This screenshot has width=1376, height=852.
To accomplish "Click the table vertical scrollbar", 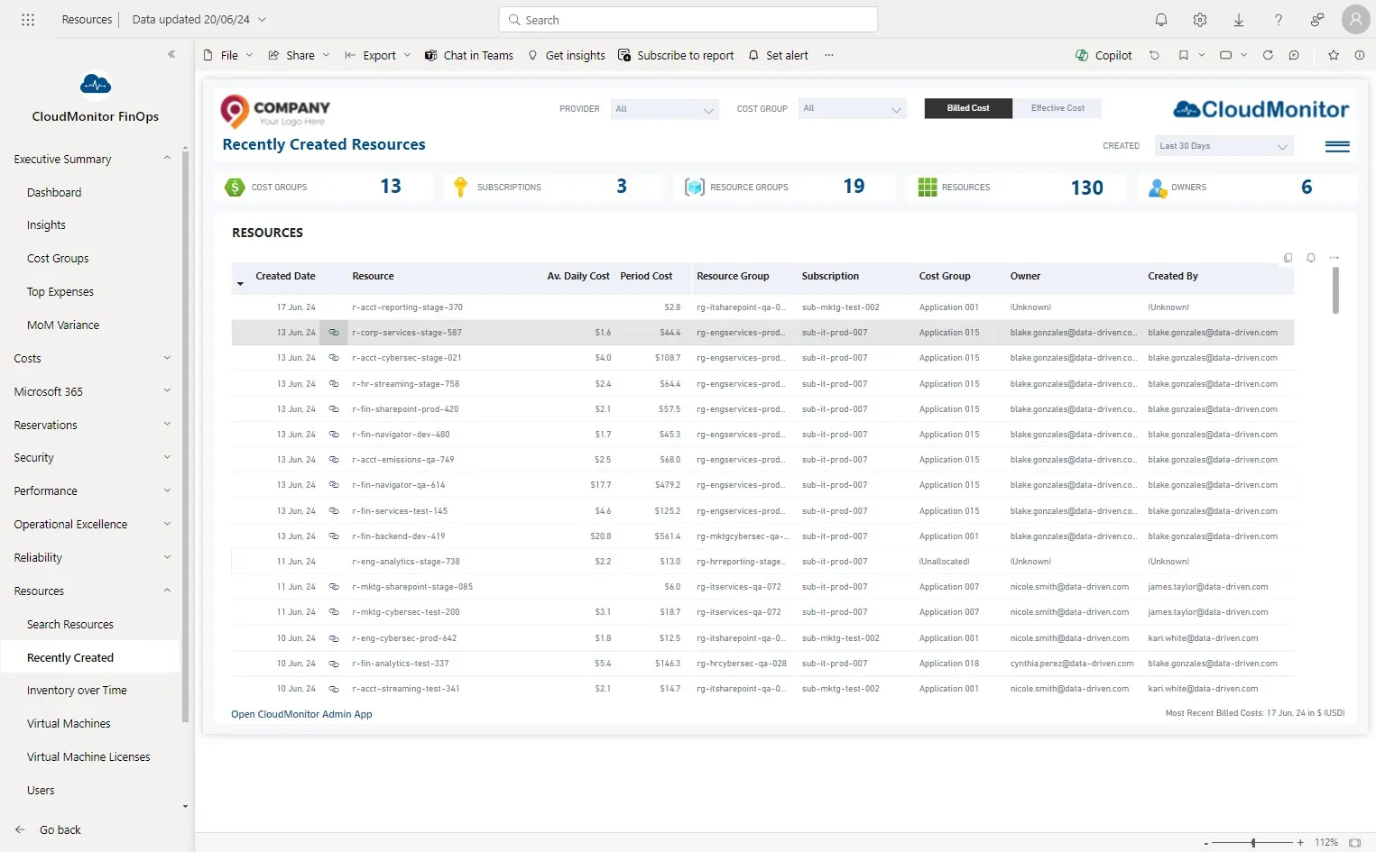I will (x=1335, y=290).
